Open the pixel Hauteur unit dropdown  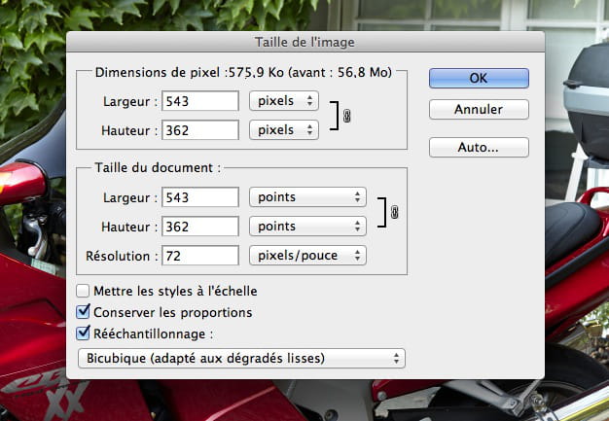[284, 130]
